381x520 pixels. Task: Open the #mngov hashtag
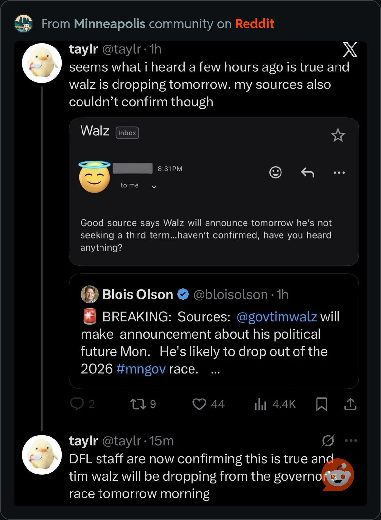click(141, 369)
